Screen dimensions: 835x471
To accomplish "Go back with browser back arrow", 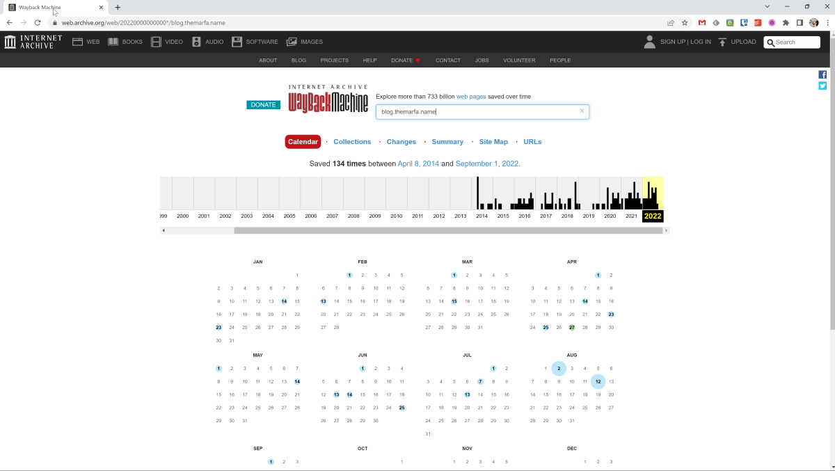I will click(10, 22).
